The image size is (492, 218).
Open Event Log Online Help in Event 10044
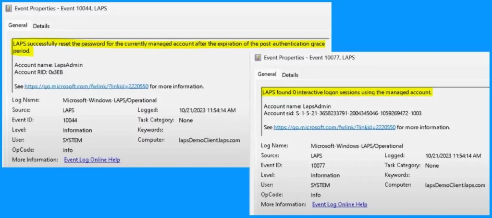tap(92, 159)
